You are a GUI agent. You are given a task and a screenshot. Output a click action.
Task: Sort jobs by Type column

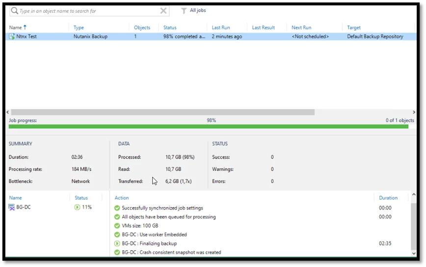(79, 27)
